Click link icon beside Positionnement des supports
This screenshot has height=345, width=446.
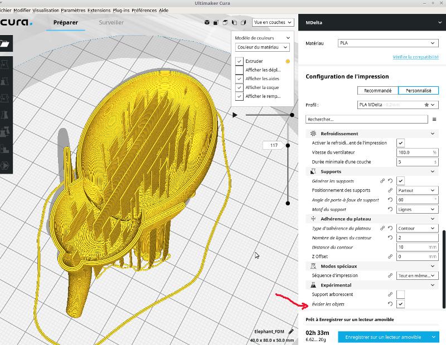(390, 190)
